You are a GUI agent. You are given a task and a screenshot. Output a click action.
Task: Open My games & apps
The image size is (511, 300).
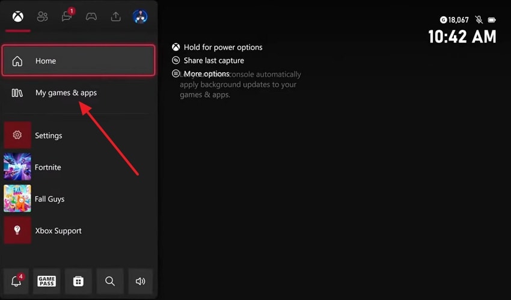point(78,93)
